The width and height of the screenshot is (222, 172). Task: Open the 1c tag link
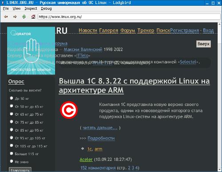[x=90, y=149]
